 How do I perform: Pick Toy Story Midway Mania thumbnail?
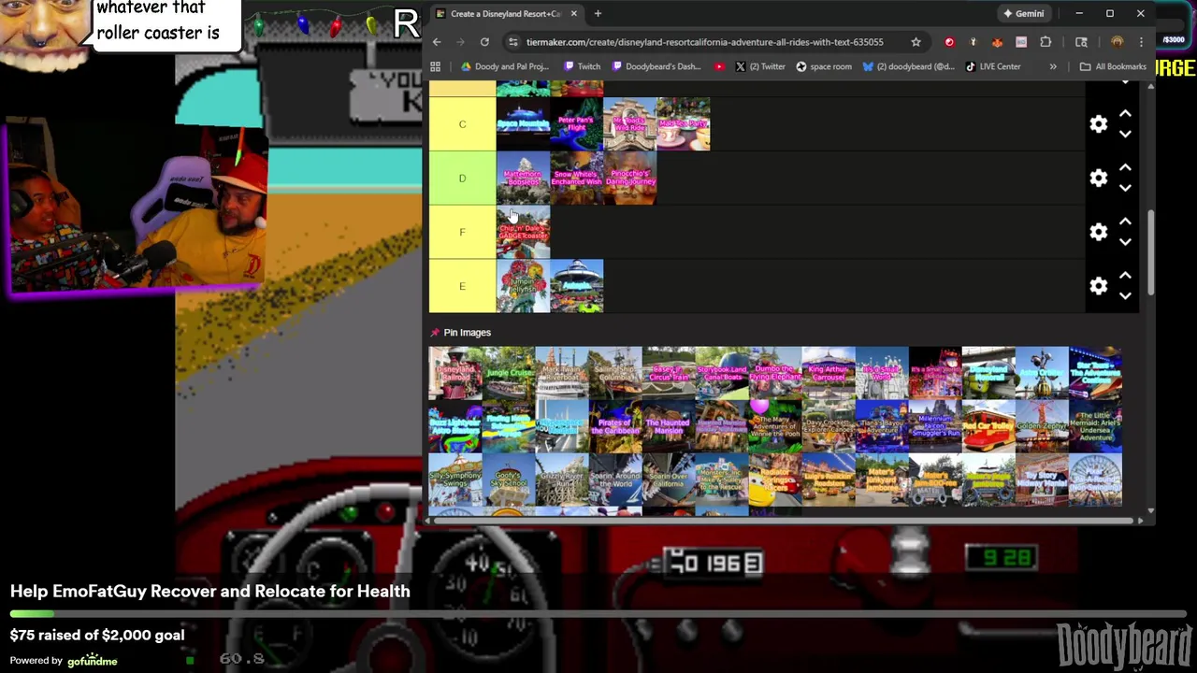click(x=1042, y=480)
